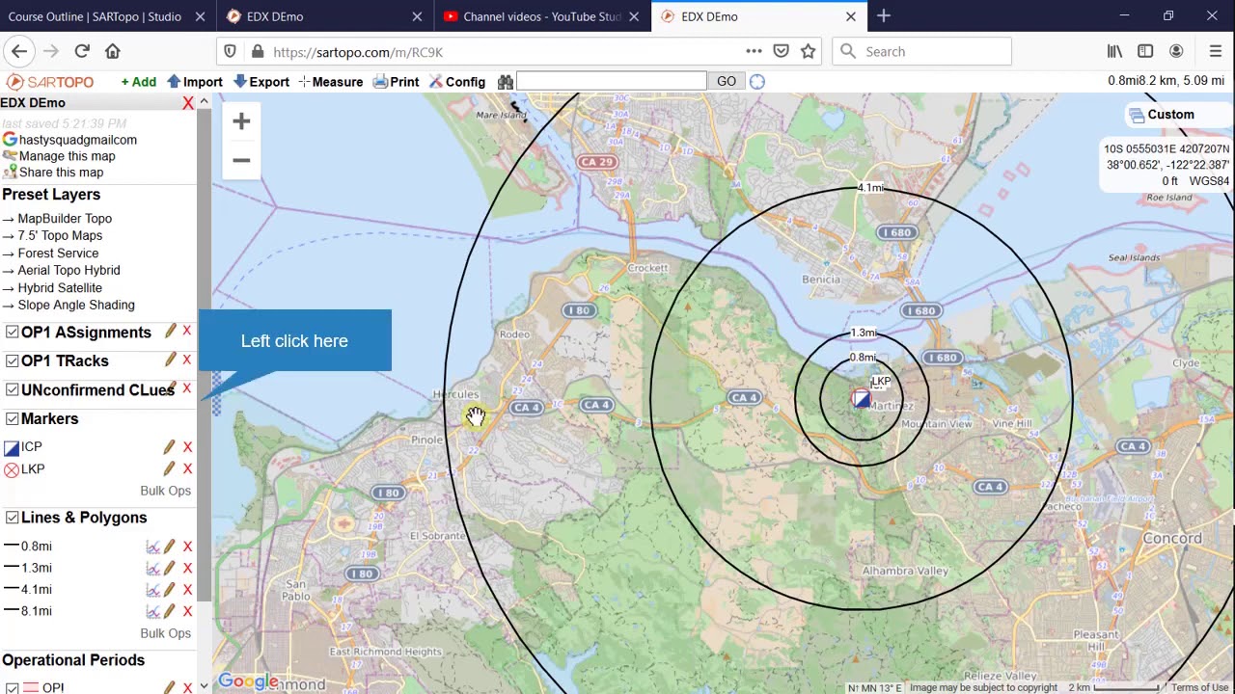Zoom out the map with minus button

pos(241,160)
